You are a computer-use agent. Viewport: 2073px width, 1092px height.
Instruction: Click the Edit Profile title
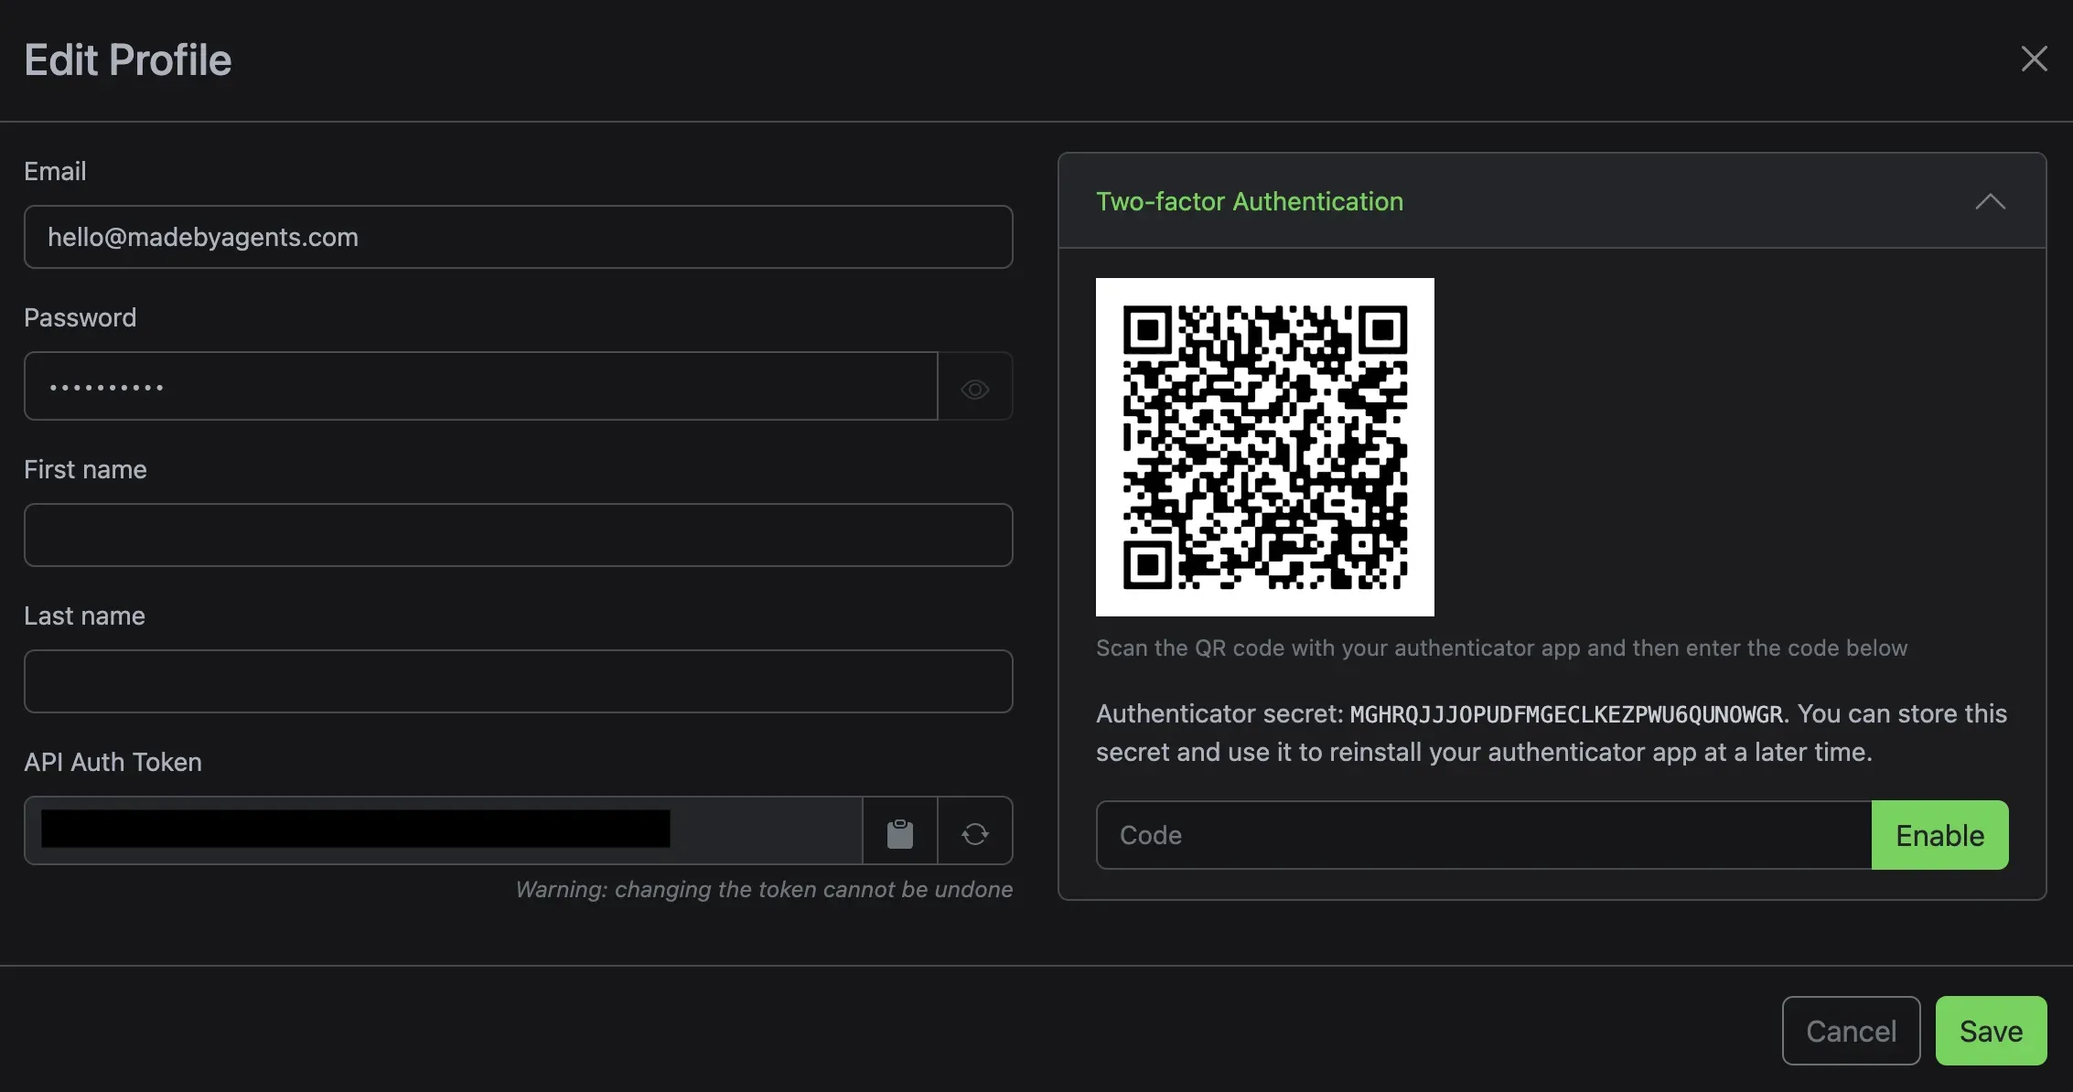tap(128, 60)
